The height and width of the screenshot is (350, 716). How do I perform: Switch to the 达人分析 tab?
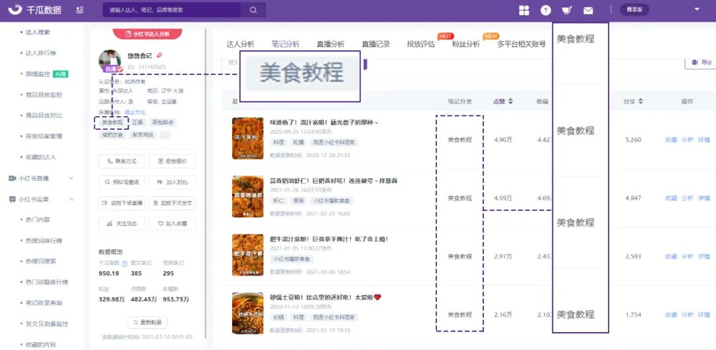[240, 44]
